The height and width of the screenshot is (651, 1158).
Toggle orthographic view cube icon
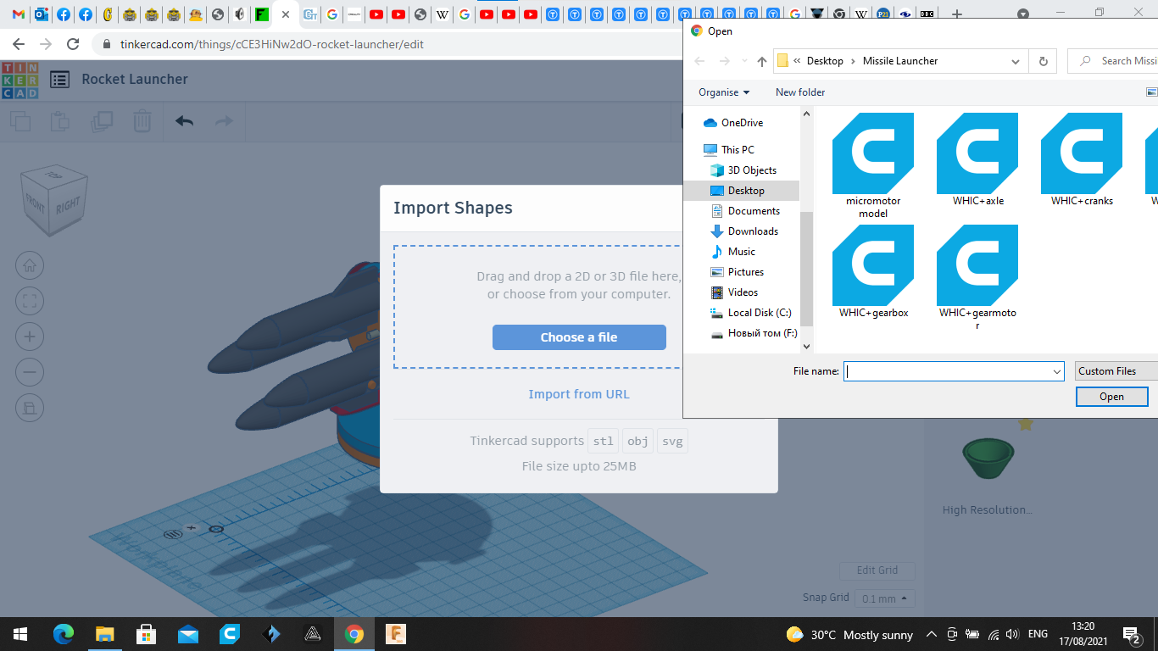click(30, 408)
